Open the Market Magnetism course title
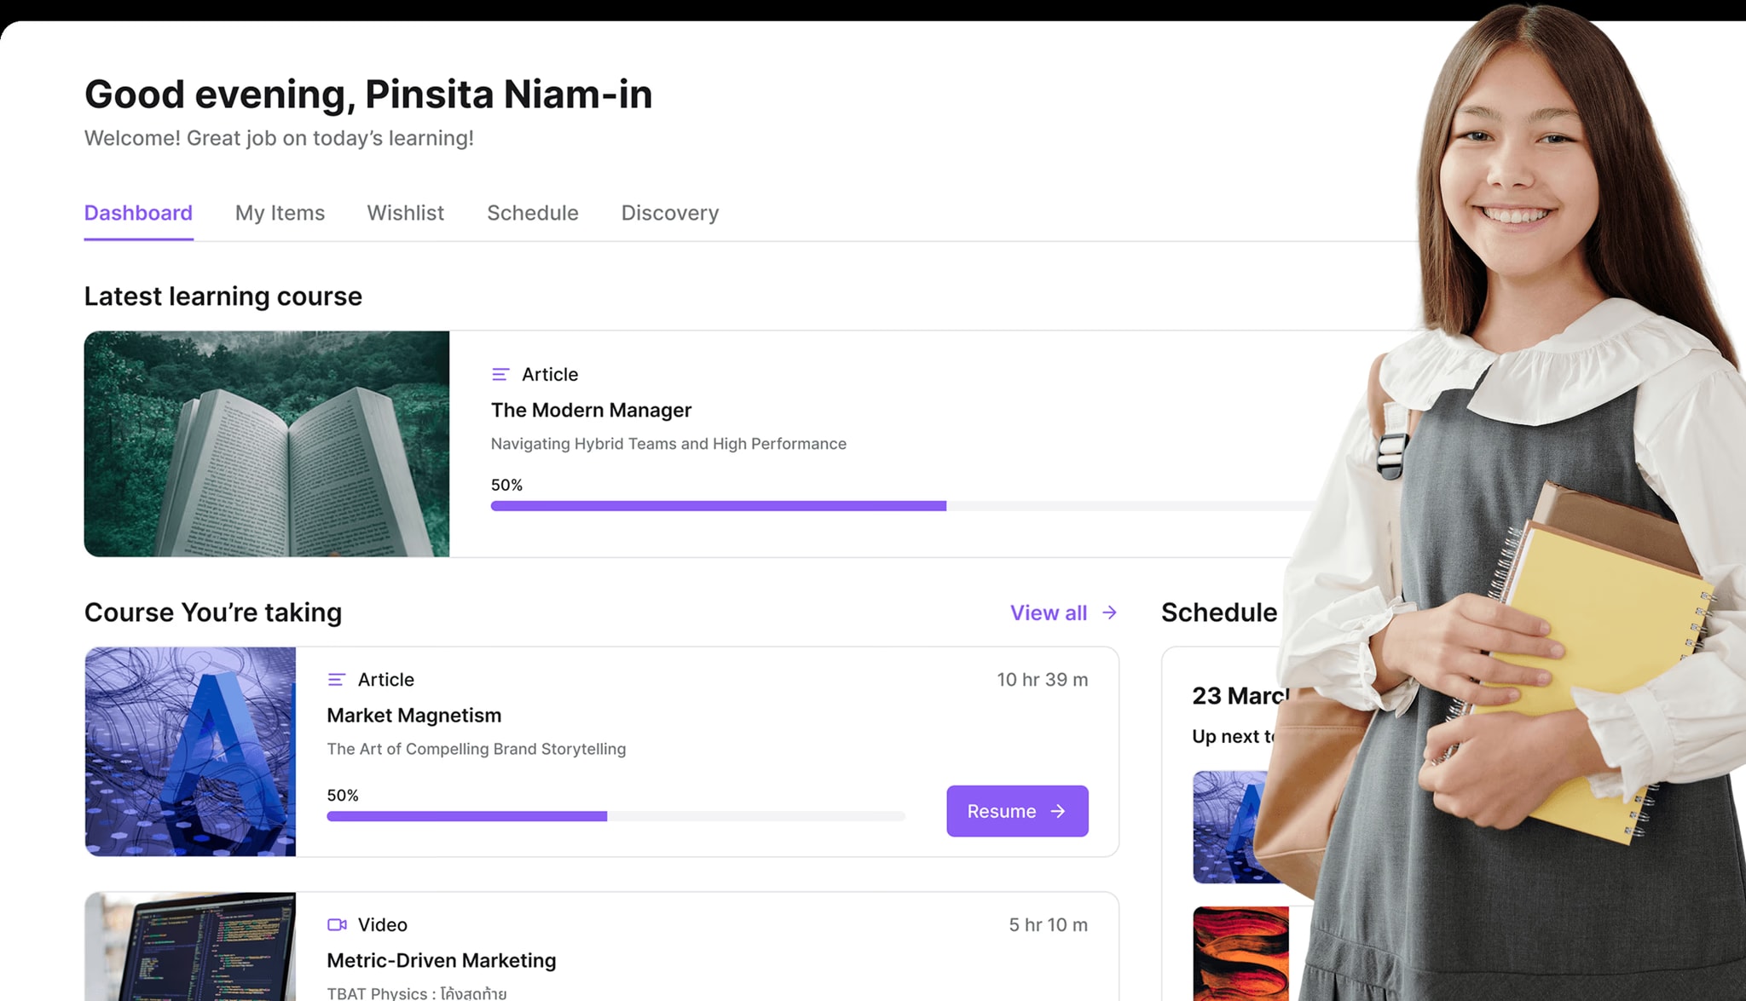The height and width of the screenshot is (1001, 1746). [414, 716]
